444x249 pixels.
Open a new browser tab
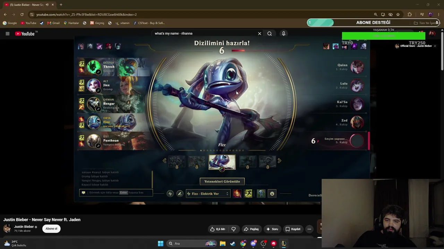tap(61, 5)
